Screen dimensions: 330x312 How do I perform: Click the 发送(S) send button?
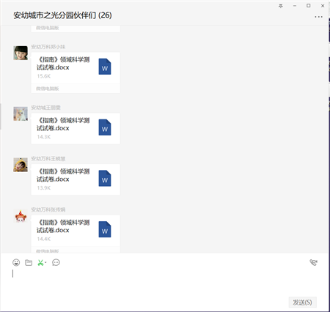click(x=303, y=302)
